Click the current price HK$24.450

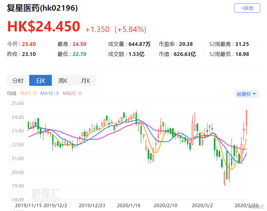click(x=44, y=26)
